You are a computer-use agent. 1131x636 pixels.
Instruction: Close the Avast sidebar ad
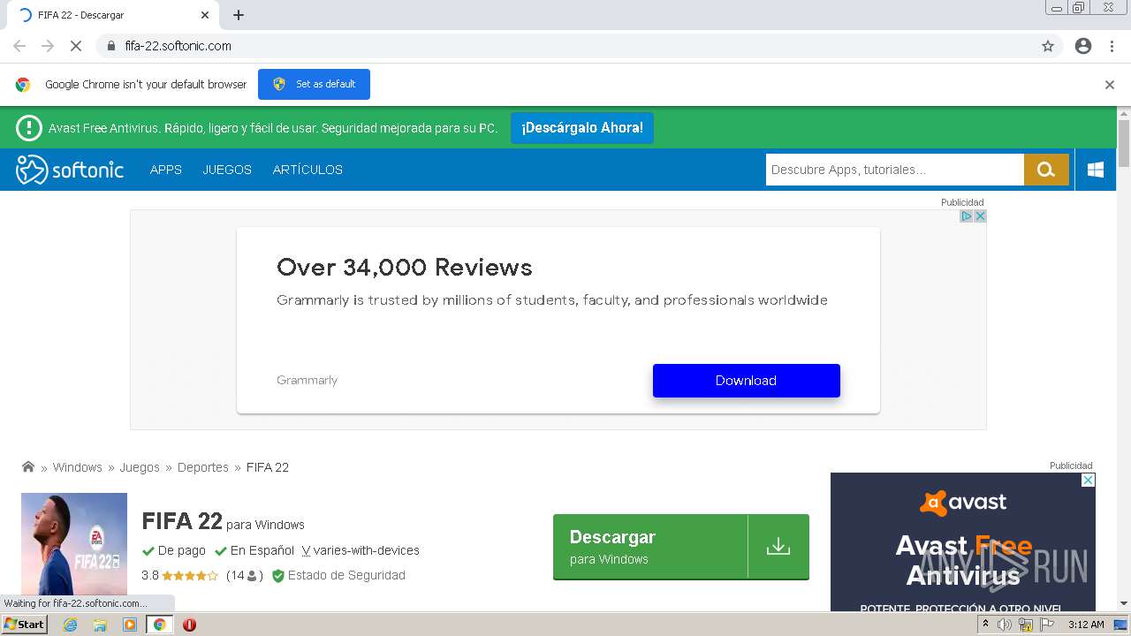1089,480
